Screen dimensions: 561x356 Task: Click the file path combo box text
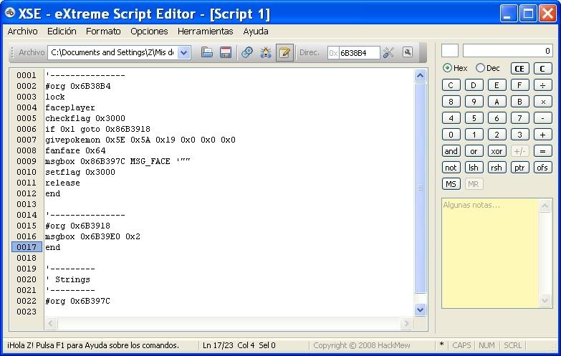tap(112, 52)
